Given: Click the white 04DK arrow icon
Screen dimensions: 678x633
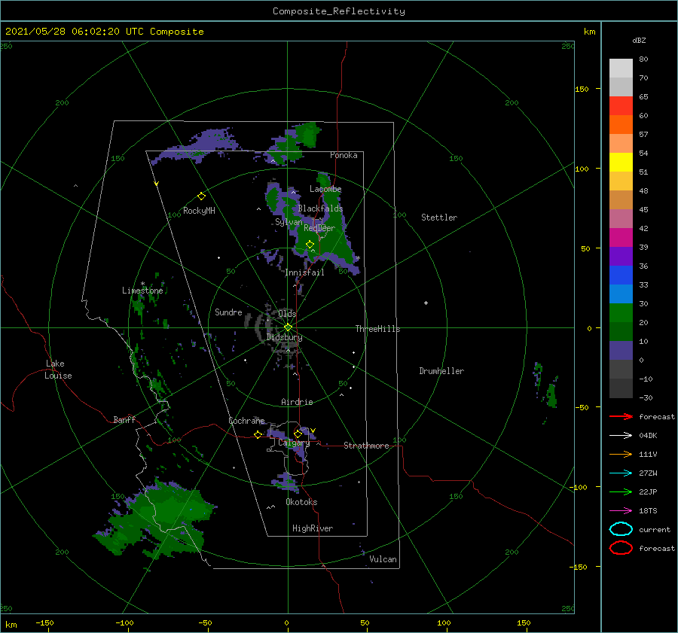Looking at the screenshot, I should [x=621, y=435].
